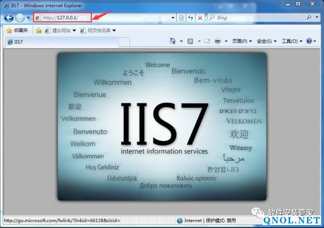This screenshot has height=228, width=324.
Task: Expand the Home icon dropdown arrow
Action: 181,42
